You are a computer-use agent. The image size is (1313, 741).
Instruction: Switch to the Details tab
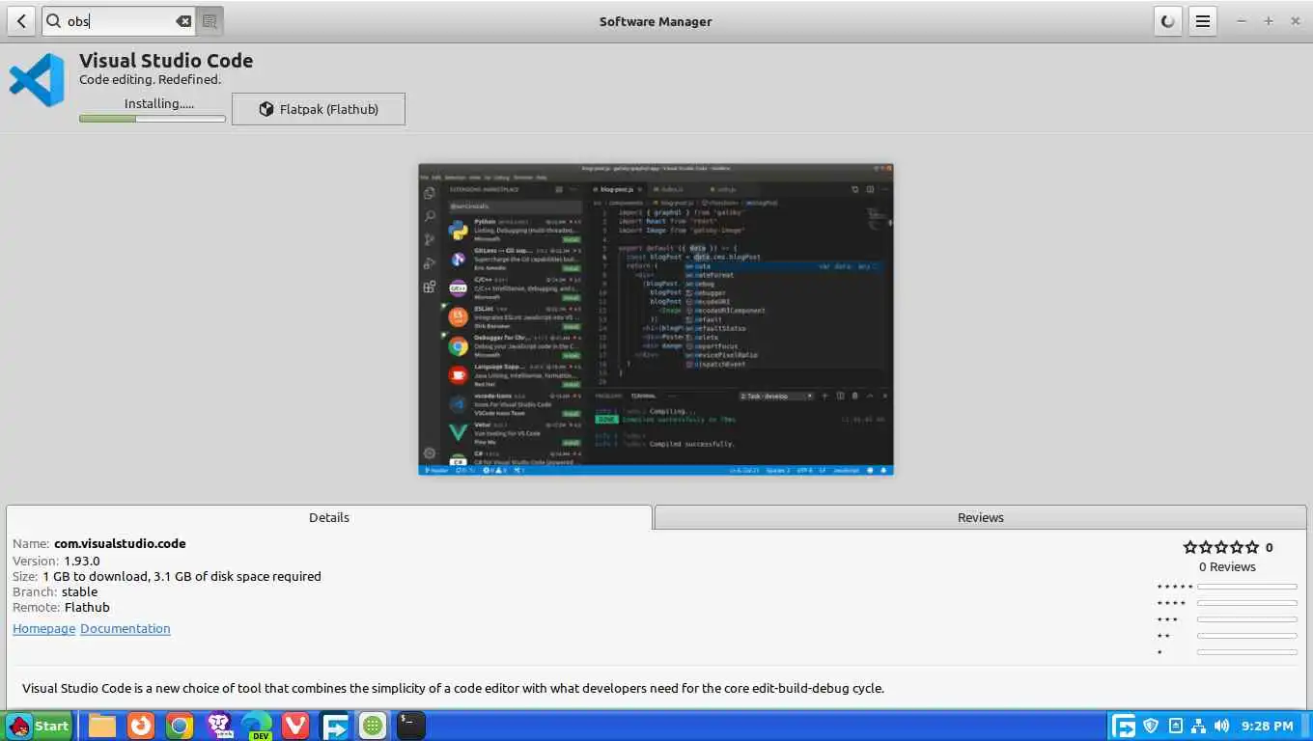point(329,517)
